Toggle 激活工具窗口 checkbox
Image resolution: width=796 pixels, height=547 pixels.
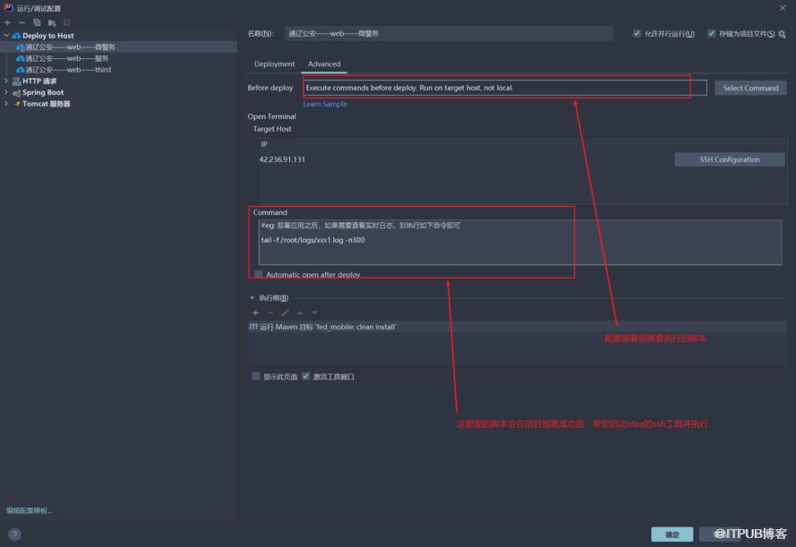[x=305, y=376]
